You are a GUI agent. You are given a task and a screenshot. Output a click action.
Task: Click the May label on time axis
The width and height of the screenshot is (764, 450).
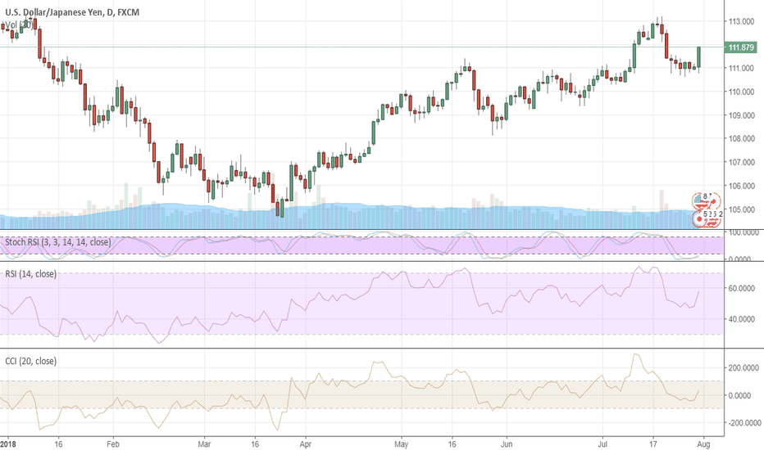coord(402,444)
